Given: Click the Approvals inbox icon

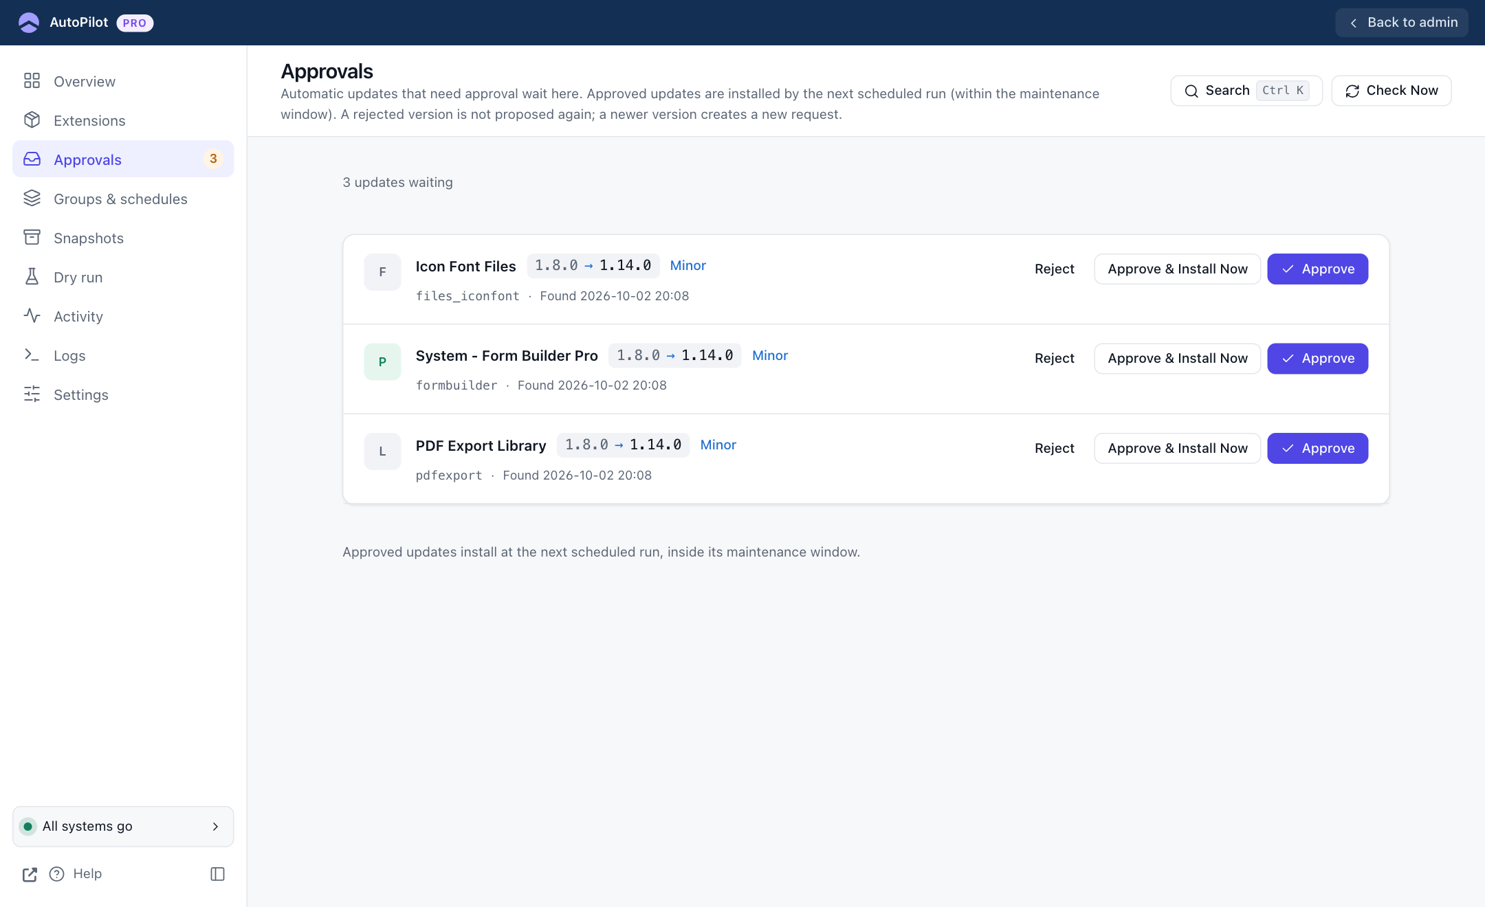Looking at the screenshot, I should pyautogui.click(x=32, y=159).
